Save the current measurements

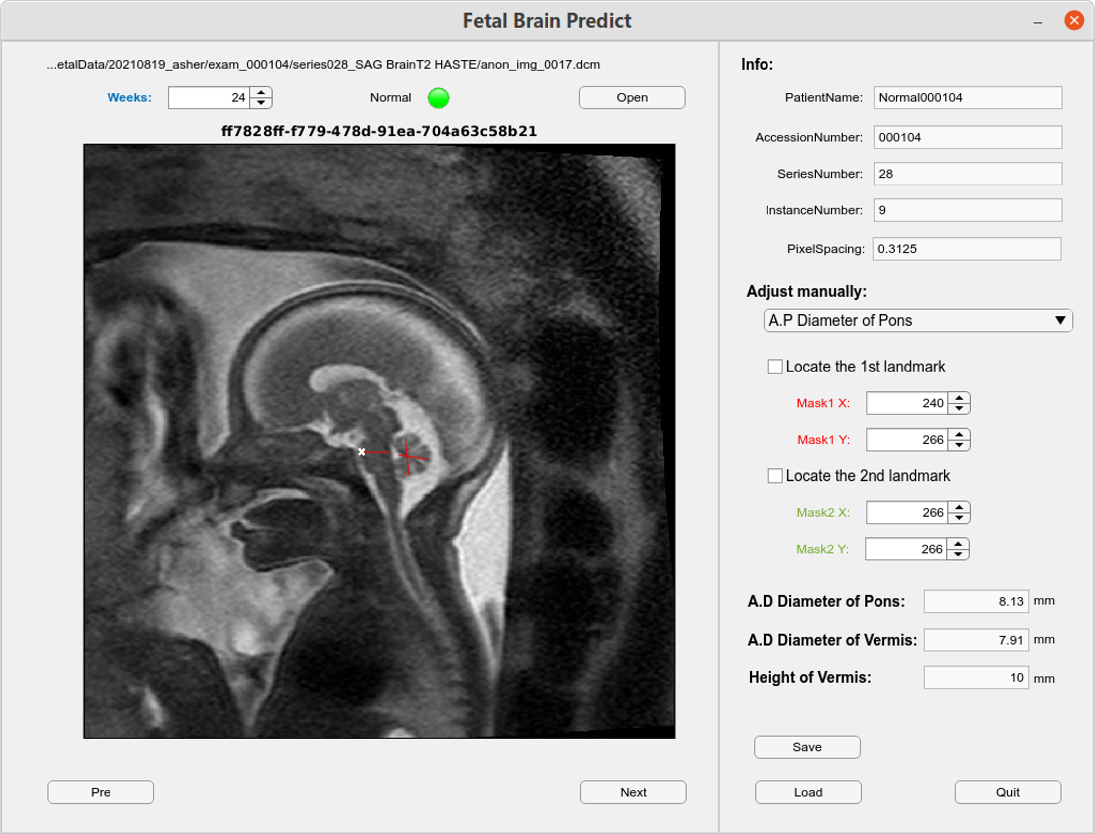pos(806,747)
